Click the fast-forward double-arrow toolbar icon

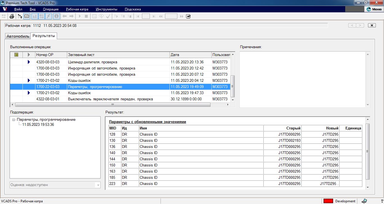pos(182,16)
